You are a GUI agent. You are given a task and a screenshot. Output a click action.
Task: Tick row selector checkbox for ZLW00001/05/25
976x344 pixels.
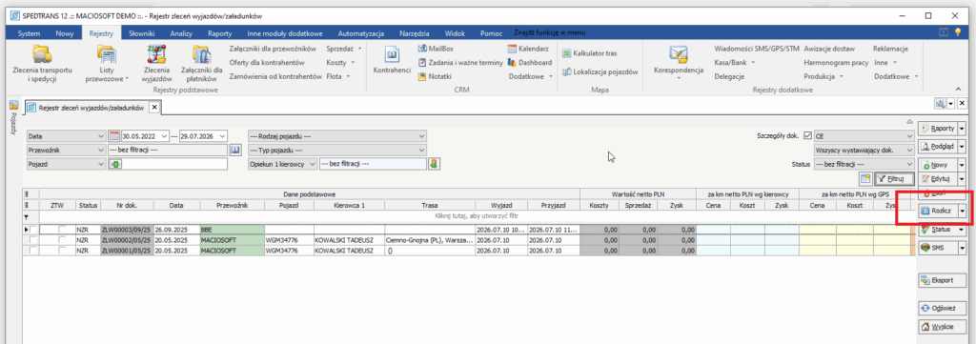(33, 250)
